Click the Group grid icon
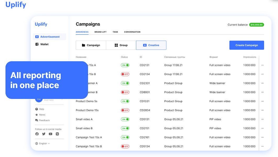Screen dimensions: 278x157 click(x=116, y=45)
